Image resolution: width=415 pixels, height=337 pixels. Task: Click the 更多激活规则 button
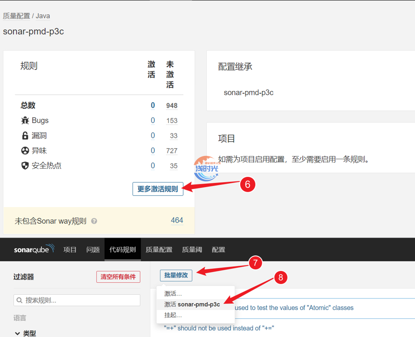click(158, 189)
